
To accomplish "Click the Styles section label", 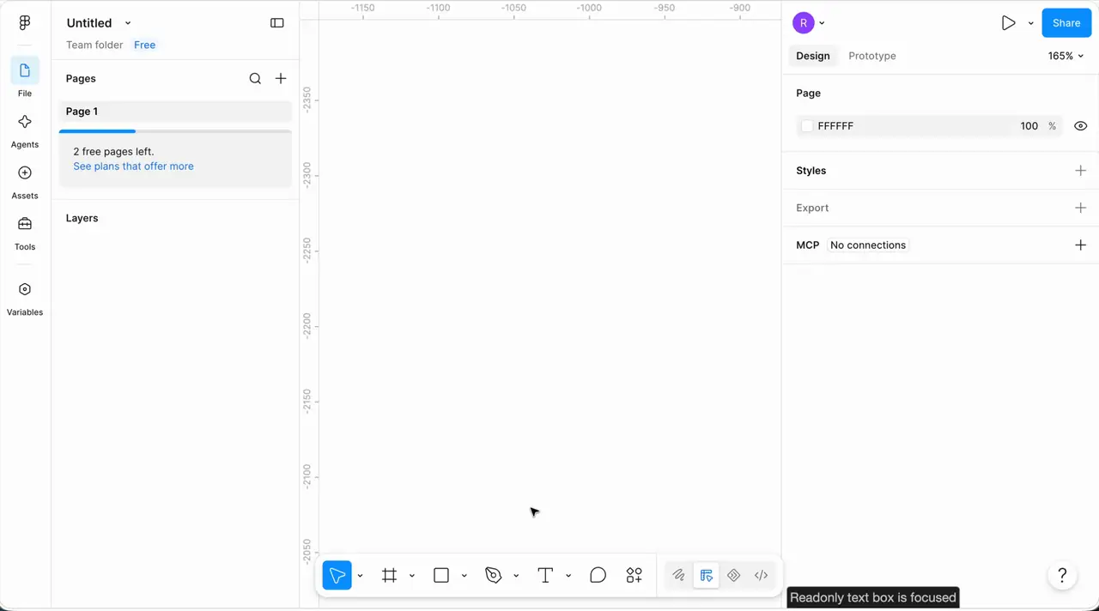I will (x=811, y=171).
